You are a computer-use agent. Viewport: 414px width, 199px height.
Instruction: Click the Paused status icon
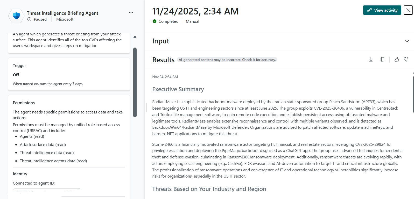tap(29, 19)
